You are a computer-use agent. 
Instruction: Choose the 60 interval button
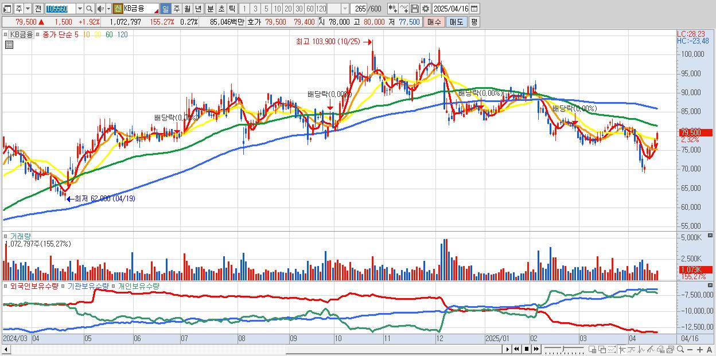point(310,9)
